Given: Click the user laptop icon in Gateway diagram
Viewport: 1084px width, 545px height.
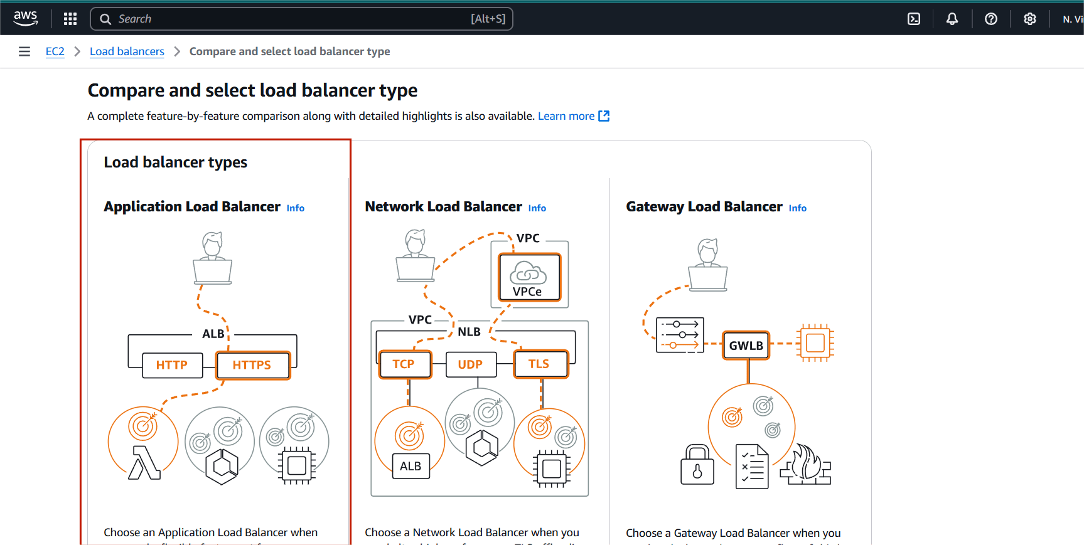Looking at the screenshot, I should [x=708, y=265].
